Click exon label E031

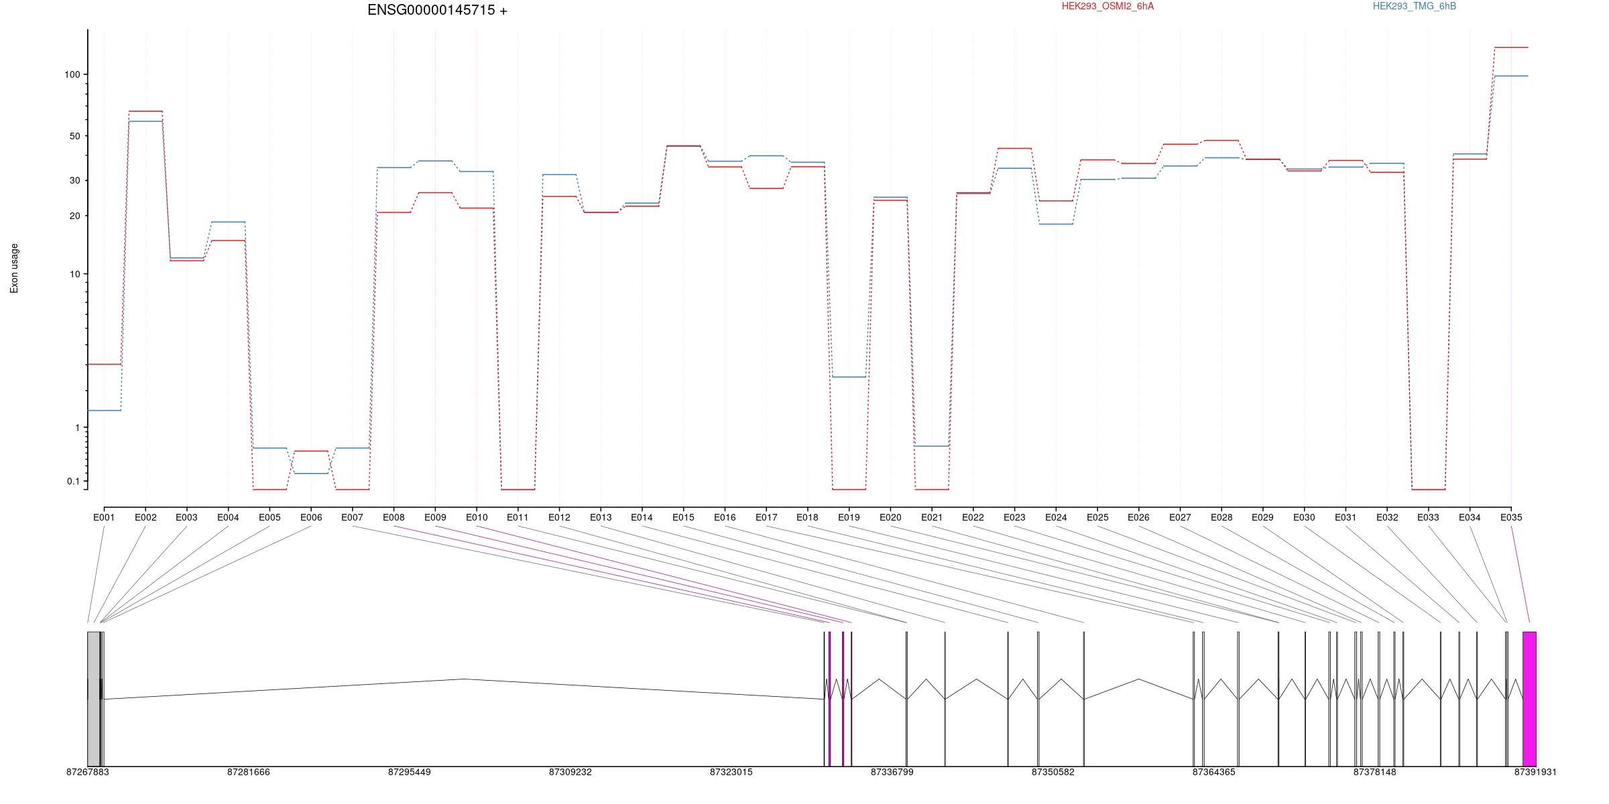click(x=1346, y=517)
